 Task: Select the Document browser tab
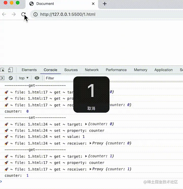pyautogui.click(x=62, y=4)
